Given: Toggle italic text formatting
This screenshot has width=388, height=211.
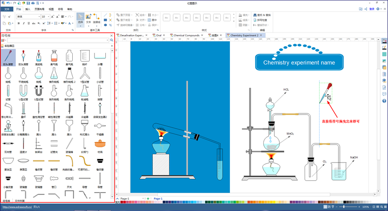Looking at the screenshot, I should click(24, 23).
